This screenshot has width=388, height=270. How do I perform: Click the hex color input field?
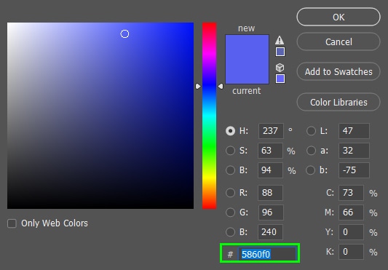click(x=267, y=254)
